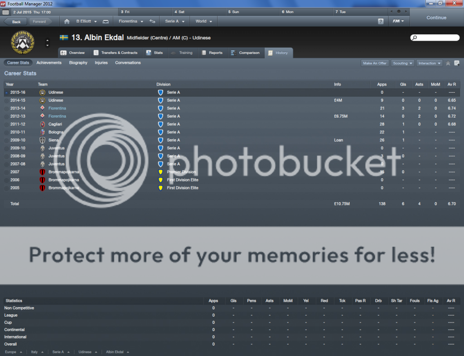Viewport: 464px width, 356px height.
Task: Select the 2010-11 season radio button
Action: pos(6,133)
